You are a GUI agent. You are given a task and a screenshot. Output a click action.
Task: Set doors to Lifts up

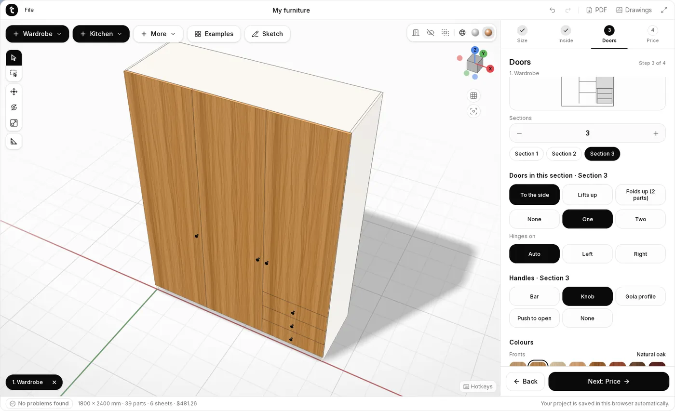click(587, 195)
